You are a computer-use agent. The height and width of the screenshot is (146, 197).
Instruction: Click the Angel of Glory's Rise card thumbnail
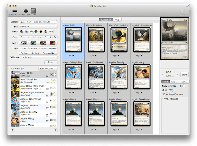pos(74,77)
